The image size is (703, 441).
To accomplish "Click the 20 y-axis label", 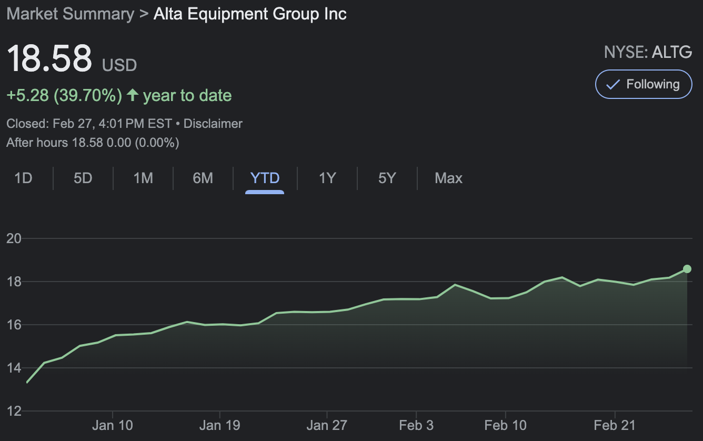I will coord(14,239).
